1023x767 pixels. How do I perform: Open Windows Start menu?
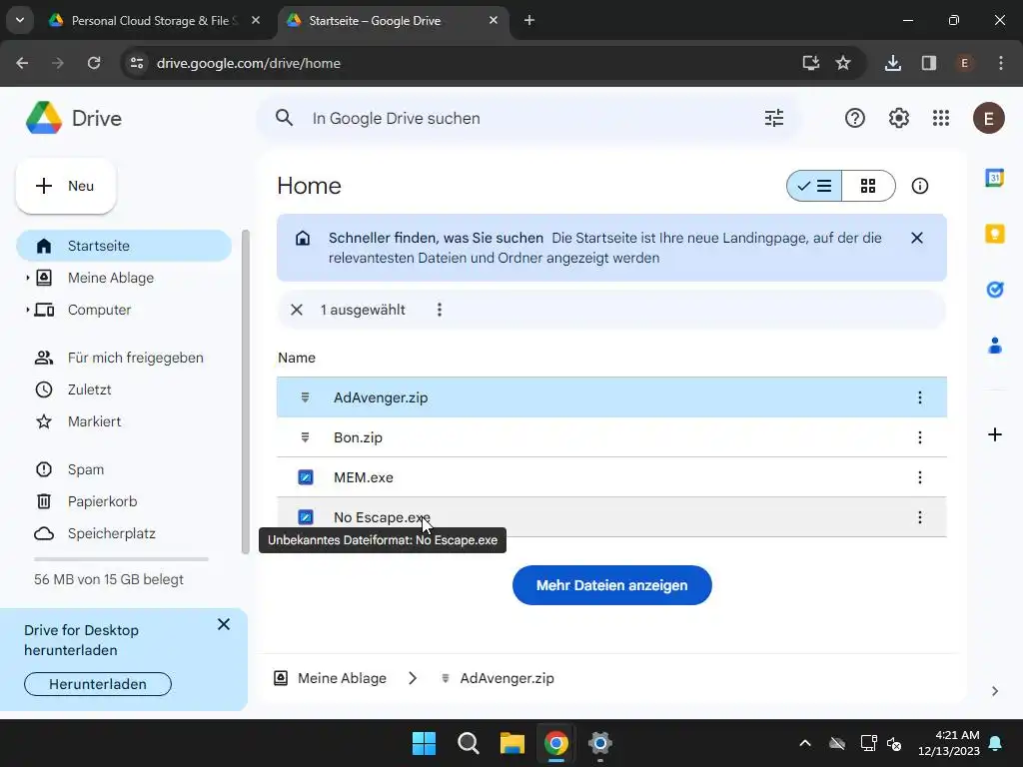pyautogui.click(x=424, y=743)
